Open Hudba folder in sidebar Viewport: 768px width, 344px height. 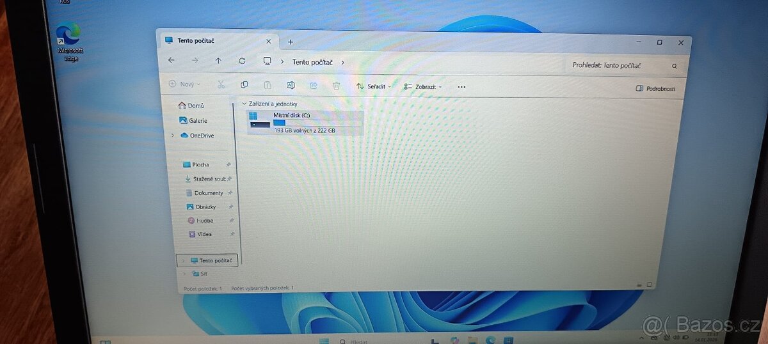pos(201,221)
